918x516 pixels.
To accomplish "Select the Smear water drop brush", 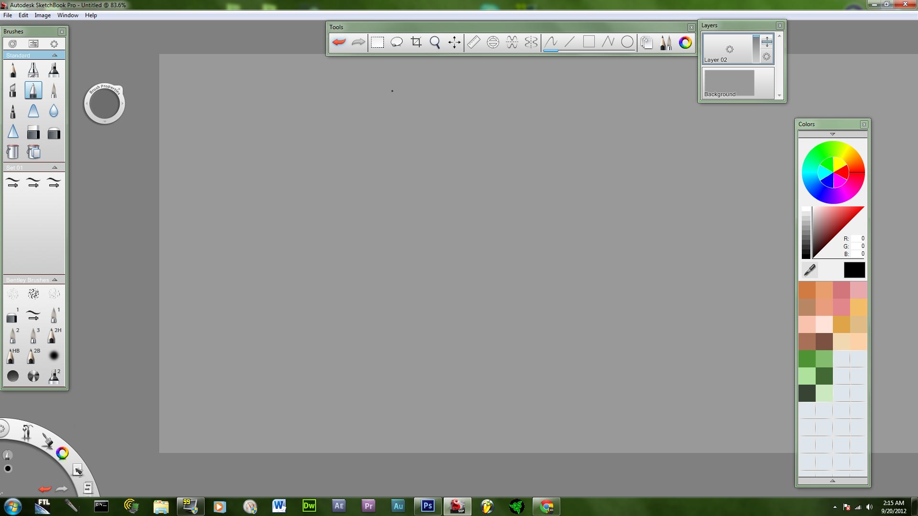I will click(54, 111).
